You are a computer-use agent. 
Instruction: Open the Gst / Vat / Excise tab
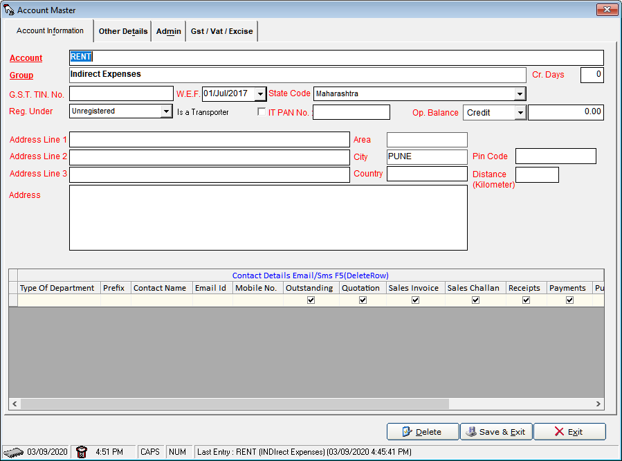coord(221,31)
